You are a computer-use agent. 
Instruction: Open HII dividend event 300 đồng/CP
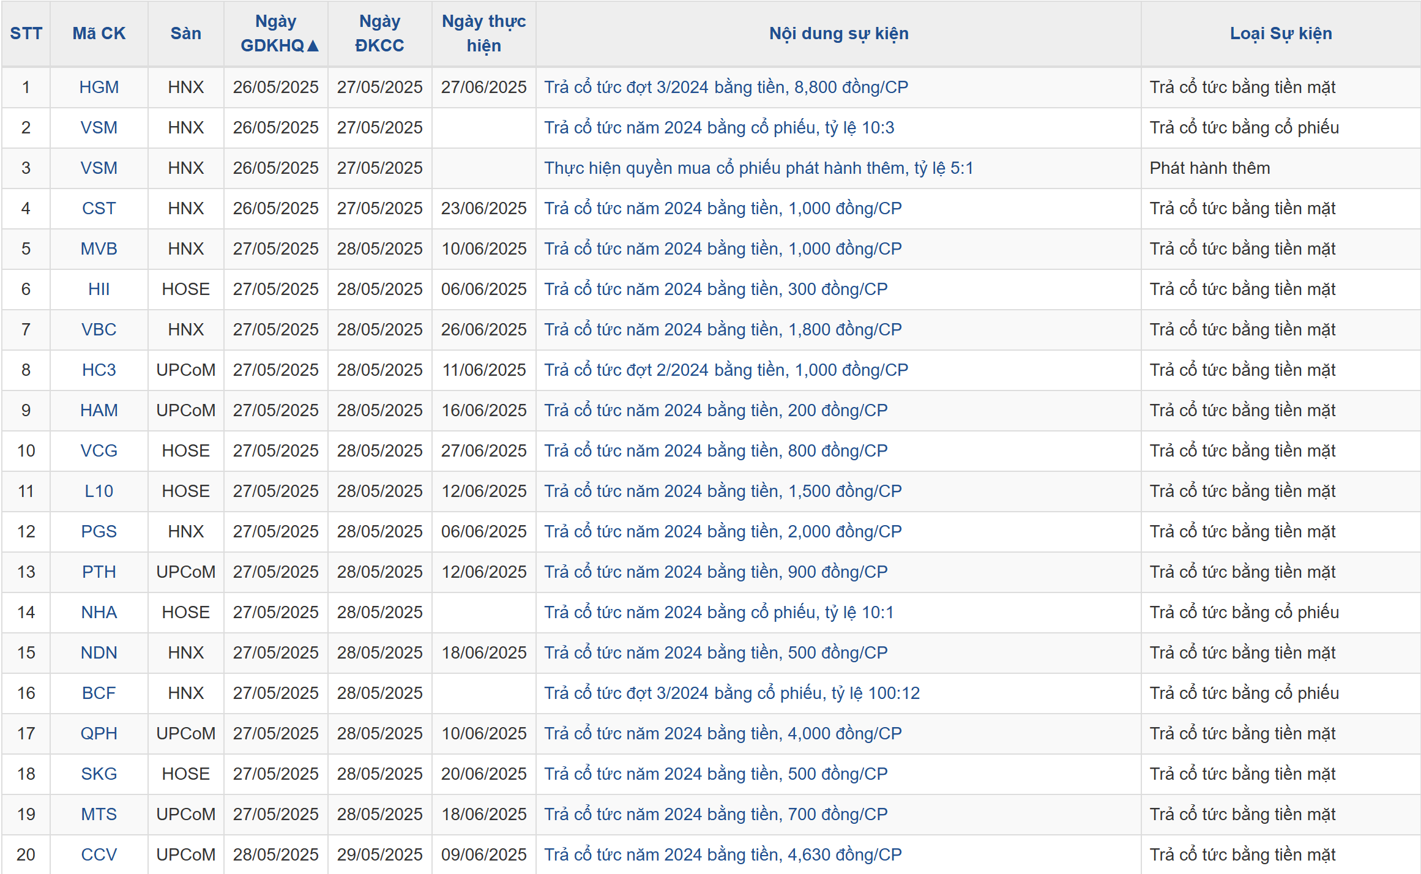tap(716, 289)
